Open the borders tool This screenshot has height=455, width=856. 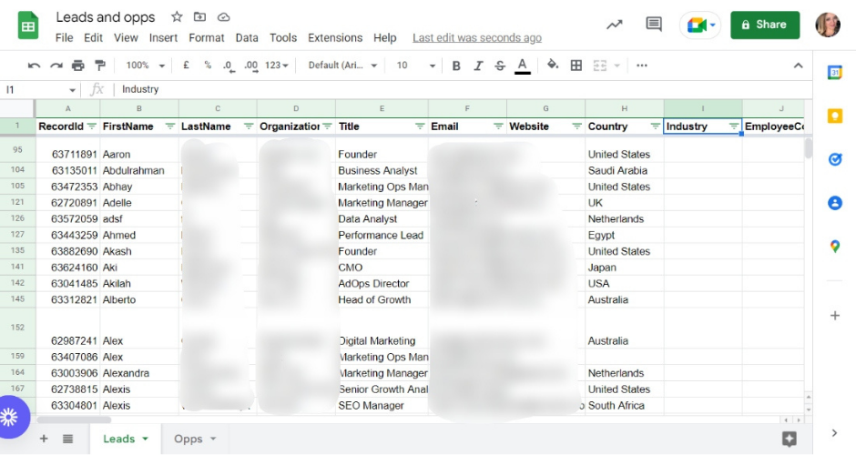tap(576, 66)
